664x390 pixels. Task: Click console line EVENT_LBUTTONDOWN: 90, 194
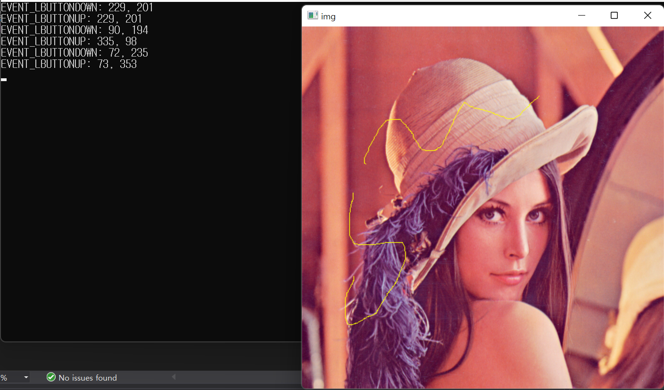[75, 30]
